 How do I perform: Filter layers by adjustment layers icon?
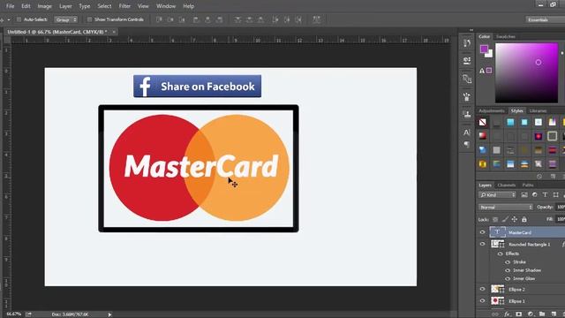point(535,194)
